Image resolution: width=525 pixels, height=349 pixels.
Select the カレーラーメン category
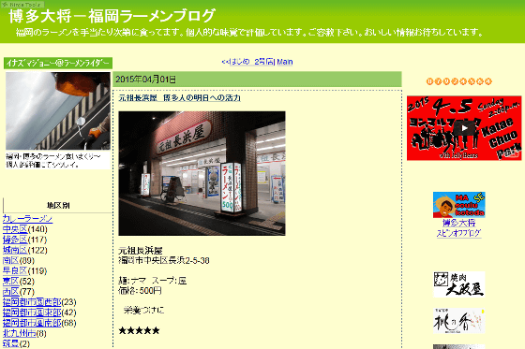tap(27, 219)
